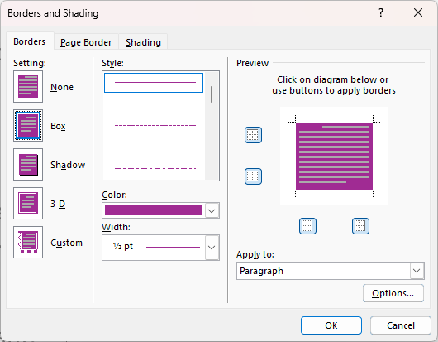Toggle the left border preview button

click(307, 226)
